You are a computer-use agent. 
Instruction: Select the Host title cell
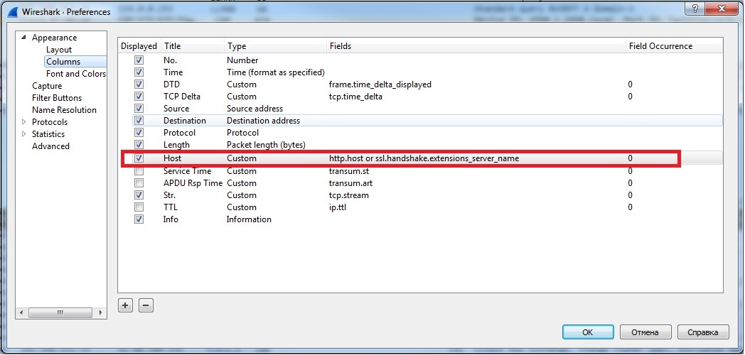click(x=173, y=158)
